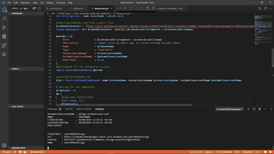Screen dimensions: 274x154
Task: Open the Manage gear in activity bar
Action: [4, 146]
